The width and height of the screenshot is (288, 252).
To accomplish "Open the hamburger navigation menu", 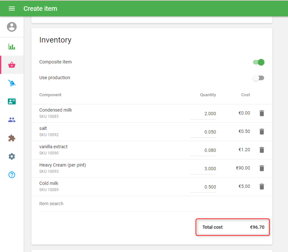I will (x=12, y=9).
